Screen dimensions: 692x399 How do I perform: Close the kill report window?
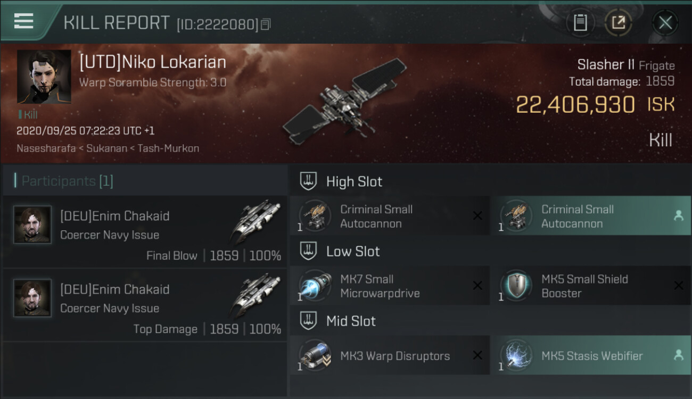click(x=665, y=23)
